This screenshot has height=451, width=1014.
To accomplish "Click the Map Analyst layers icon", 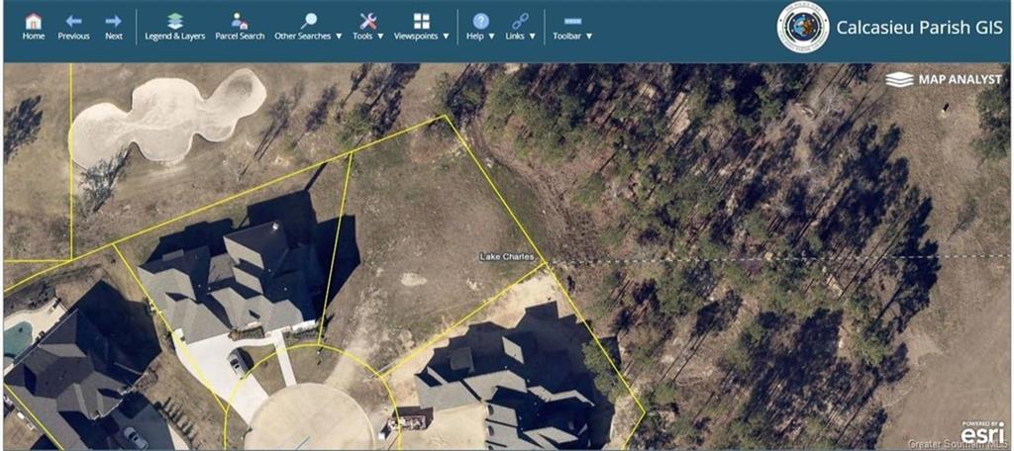I will [899, 79].
